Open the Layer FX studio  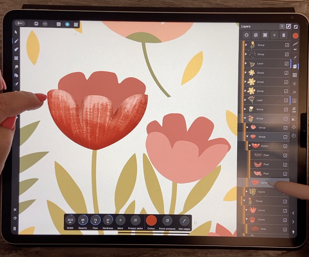294,92
